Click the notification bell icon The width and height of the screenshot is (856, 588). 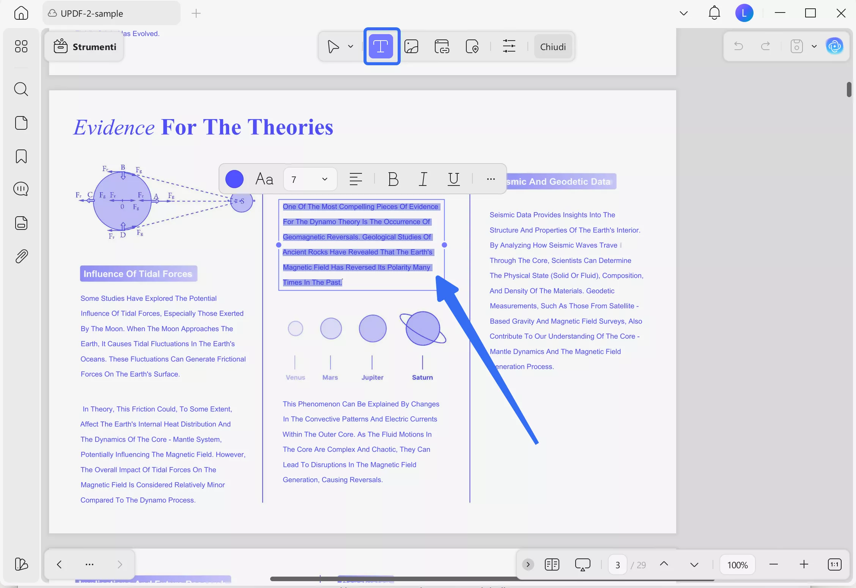(714, 13)
